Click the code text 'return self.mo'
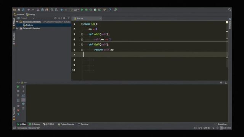Image resolution: width=244 pixels, height=137 pixels. tap(104, 50)
